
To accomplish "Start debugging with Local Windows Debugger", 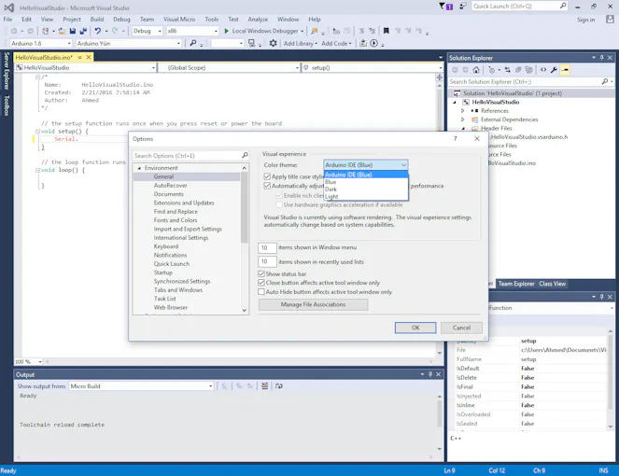I will pyautogui.click(x=260, y=31).
